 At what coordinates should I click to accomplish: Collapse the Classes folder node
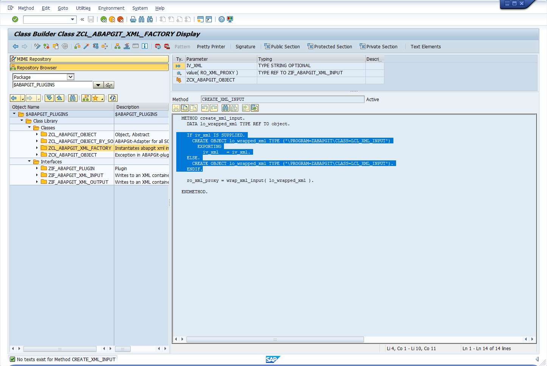tap(30, 127)
